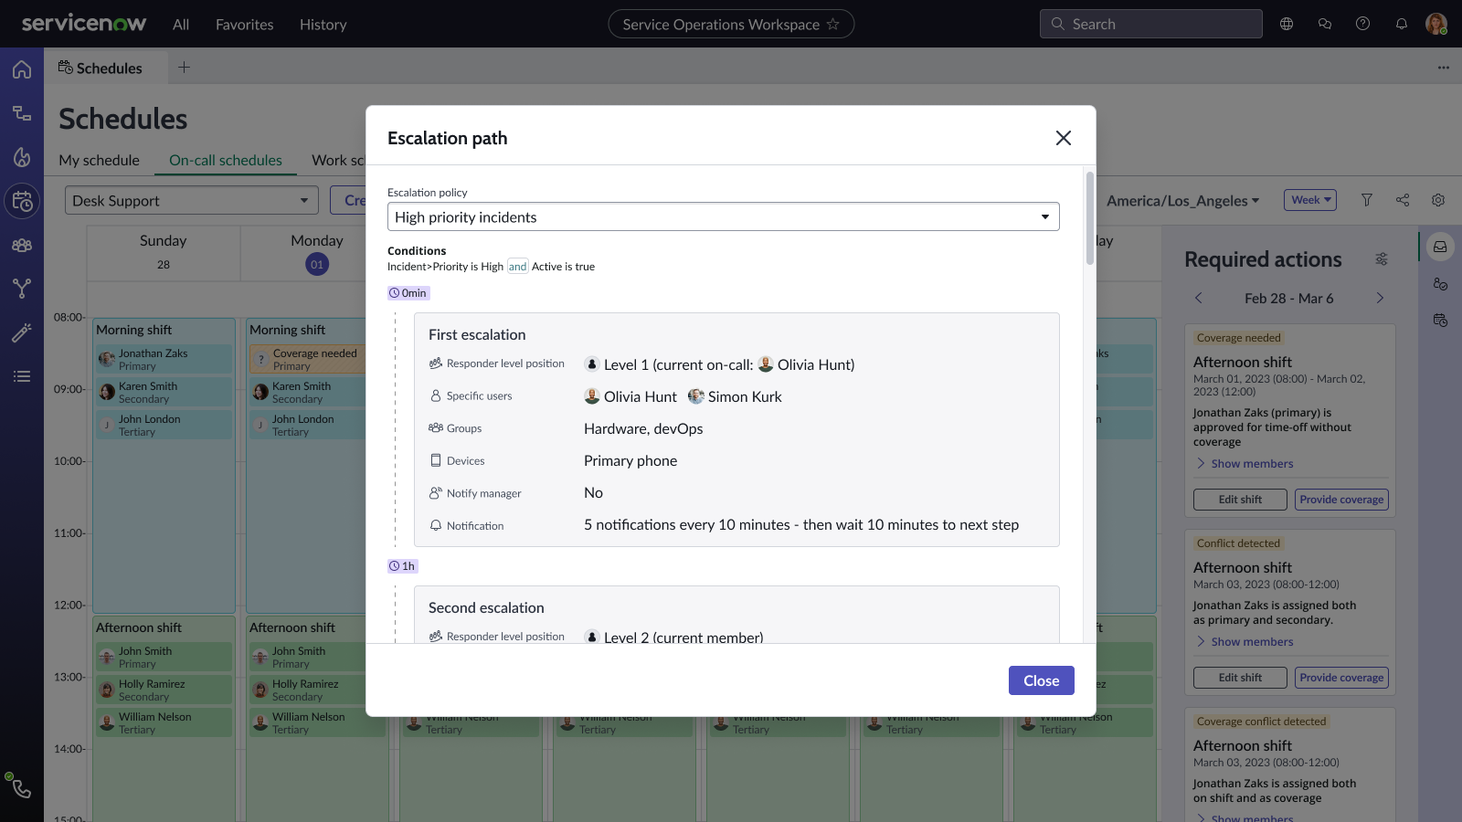Click the 'and' condition operator
This screenshot has width=1462, height=822.
[517, 267]
